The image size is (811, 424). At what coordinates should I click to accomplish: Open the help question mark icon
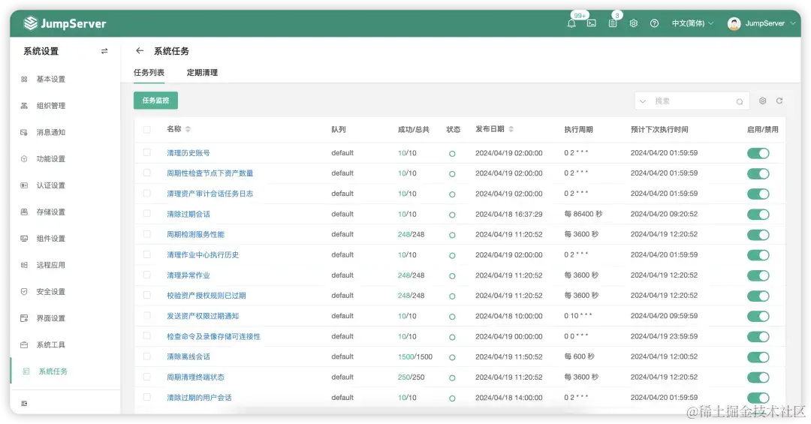coord(654,23)
